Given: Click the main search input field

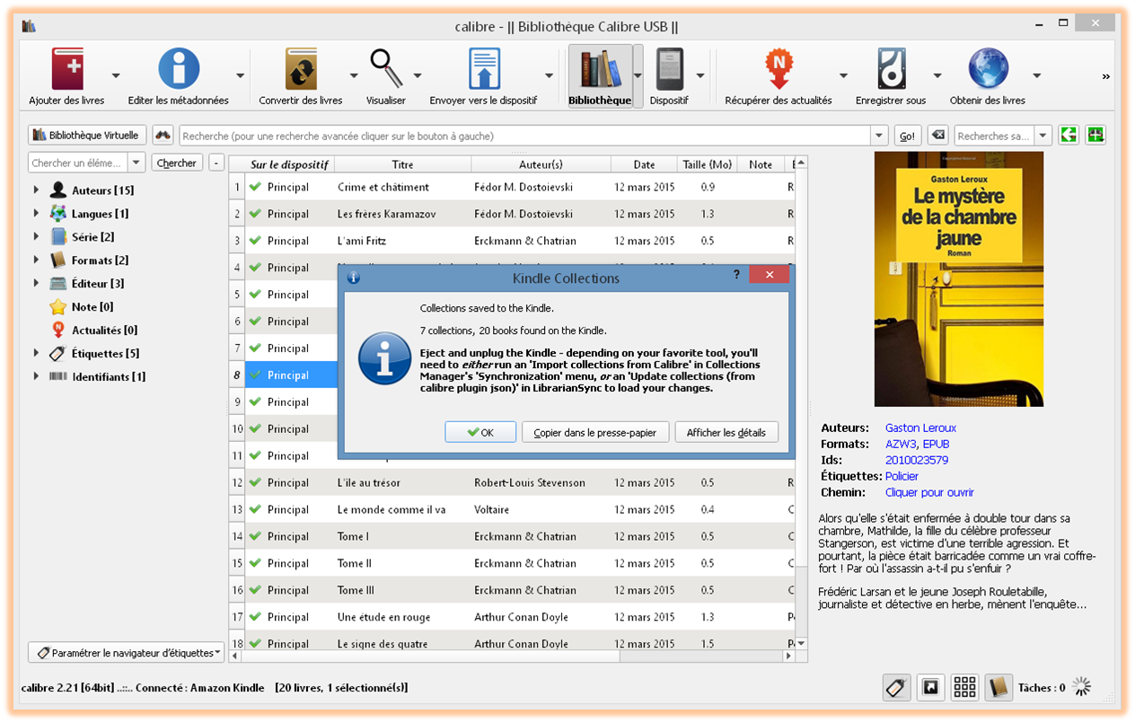Looking at the screenshot, I should click(x=525, y=136).
